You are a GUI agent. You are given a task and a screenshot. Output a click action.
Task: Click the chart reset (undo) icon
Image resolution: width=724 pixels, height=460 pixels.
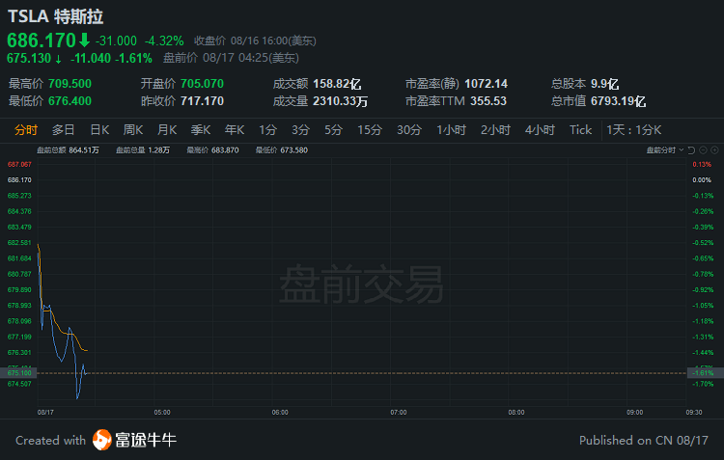coord(690,149)
